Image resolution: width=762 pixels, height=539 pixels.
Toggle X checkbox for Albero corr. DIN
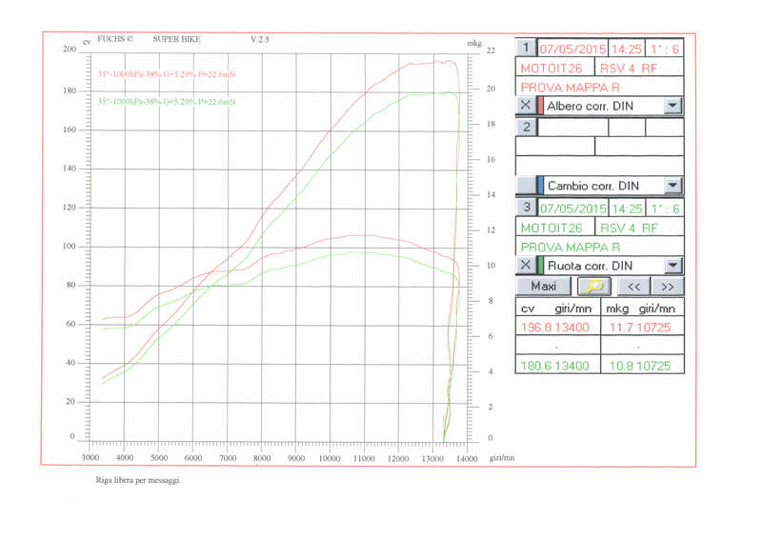click(x=525, y=106)
